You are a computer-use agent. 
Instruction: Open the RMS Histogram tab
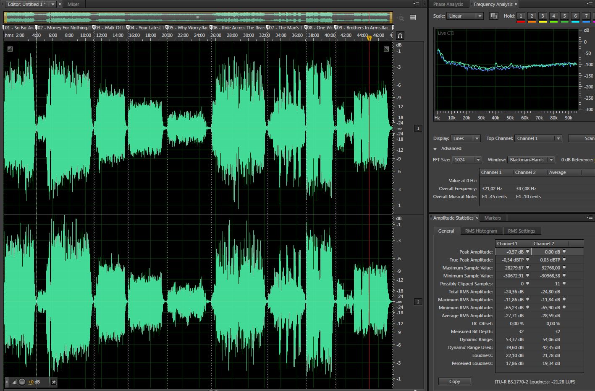click(x=481, y=231)
